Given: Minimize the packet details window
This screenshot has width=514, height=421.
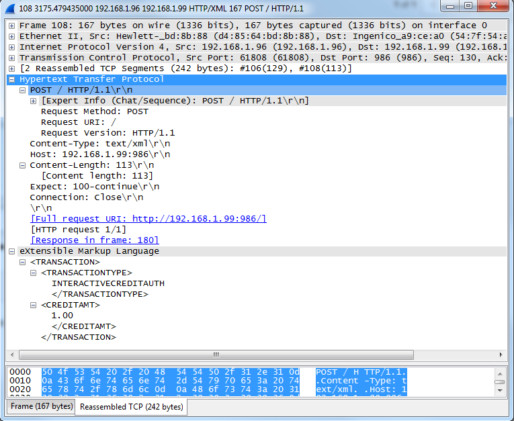Looking at the screenshot, I should pyautogui.click(x=450, y=6).
